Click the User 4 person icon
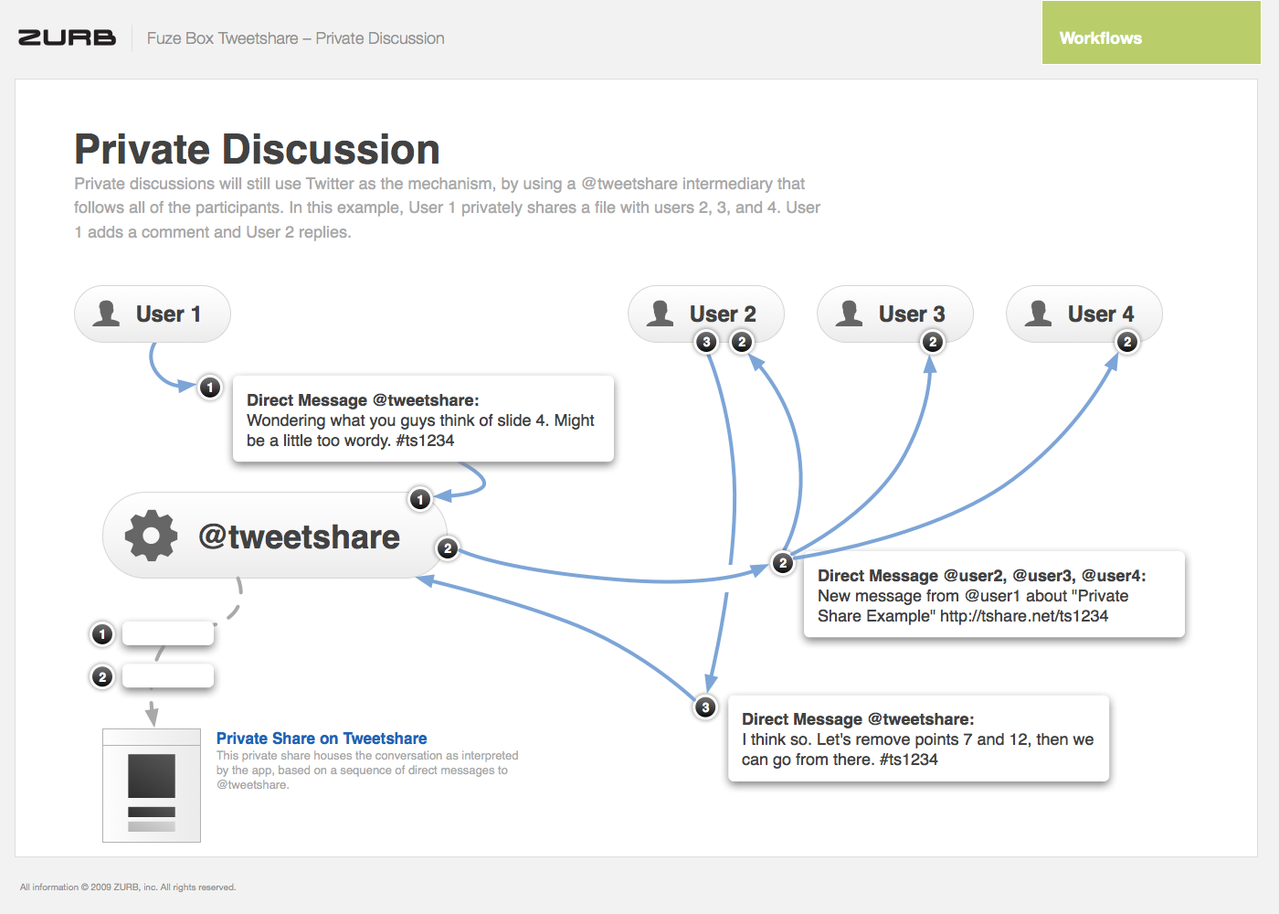Image resolution: width=1279 pixels, height=914 pixels. click(x=1039, y=314)
